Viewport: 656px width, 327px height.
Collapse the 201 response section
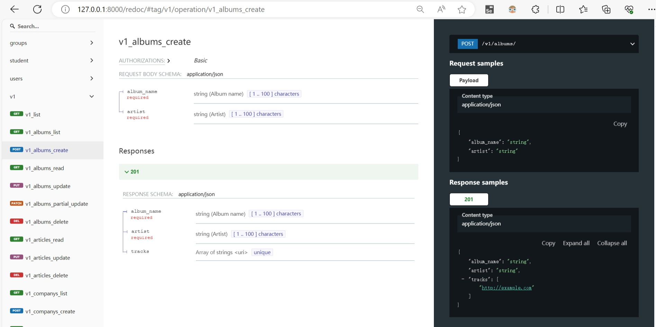pyautogui.click(x=268, y=172)
